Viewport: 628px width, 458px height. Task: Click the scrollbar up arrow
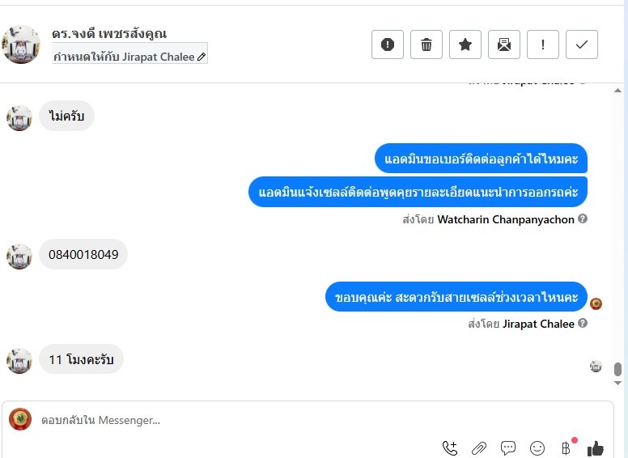click(x=617, y=91)
